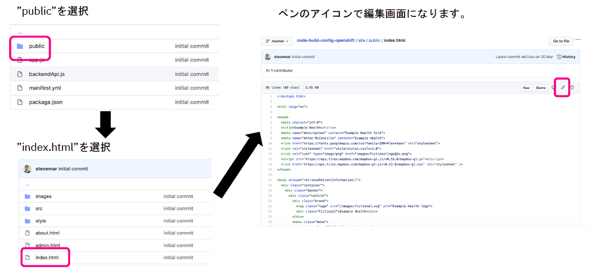This screenshot has height=274, width=590.
Task: Click initial commit in the src row
Action: pyautogui.click(x=178, y=208)
